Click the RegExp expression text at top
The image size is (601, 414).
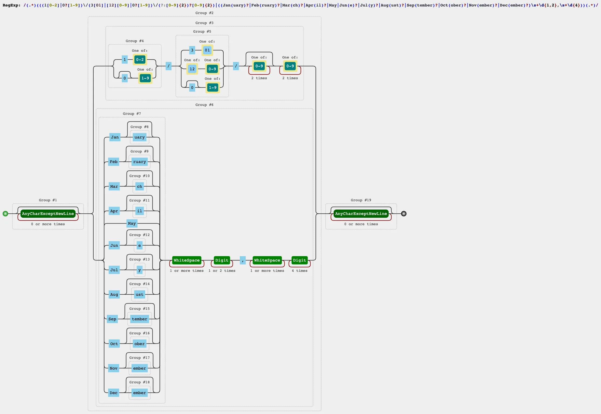[x=310, y=5]
